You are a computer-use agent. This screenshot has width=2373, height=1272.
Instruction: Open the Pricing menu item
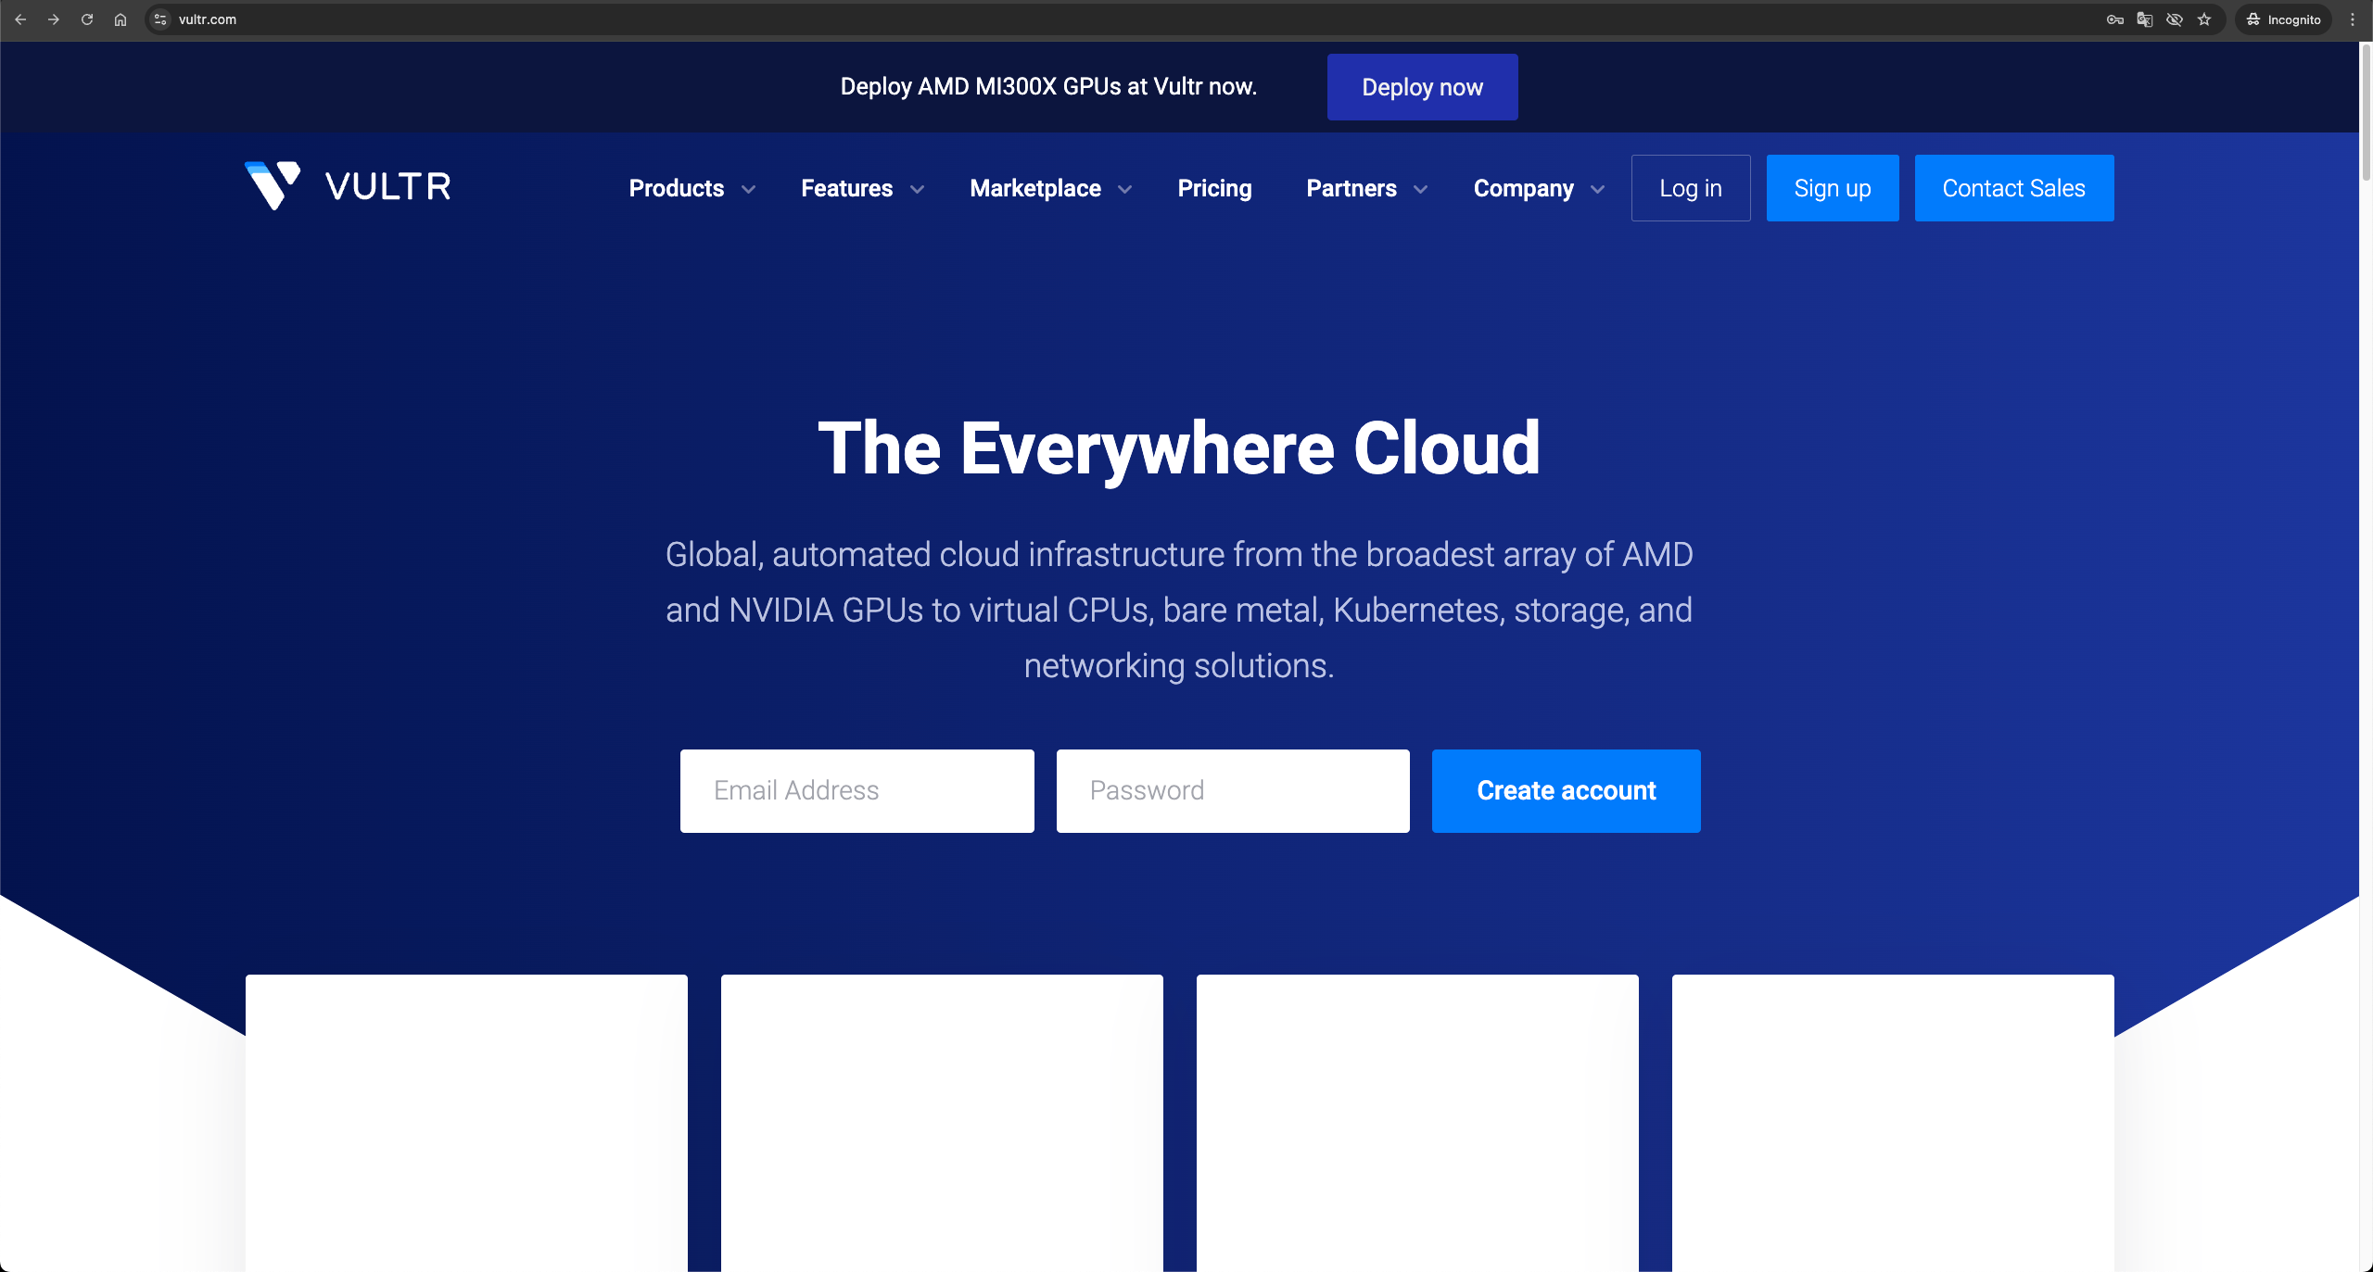tap(1214, 188)
